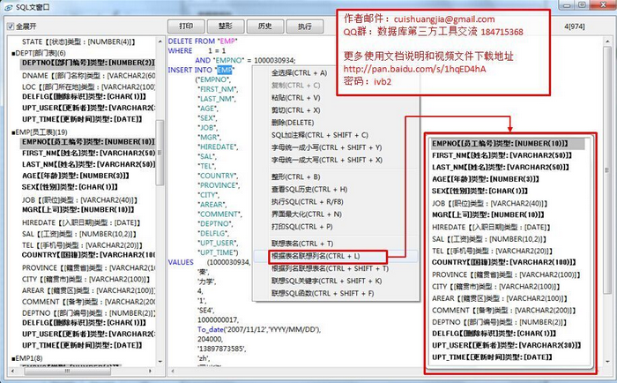
Task: Choose 删除(DELETE) menu entry
Action: coord(293,123)
